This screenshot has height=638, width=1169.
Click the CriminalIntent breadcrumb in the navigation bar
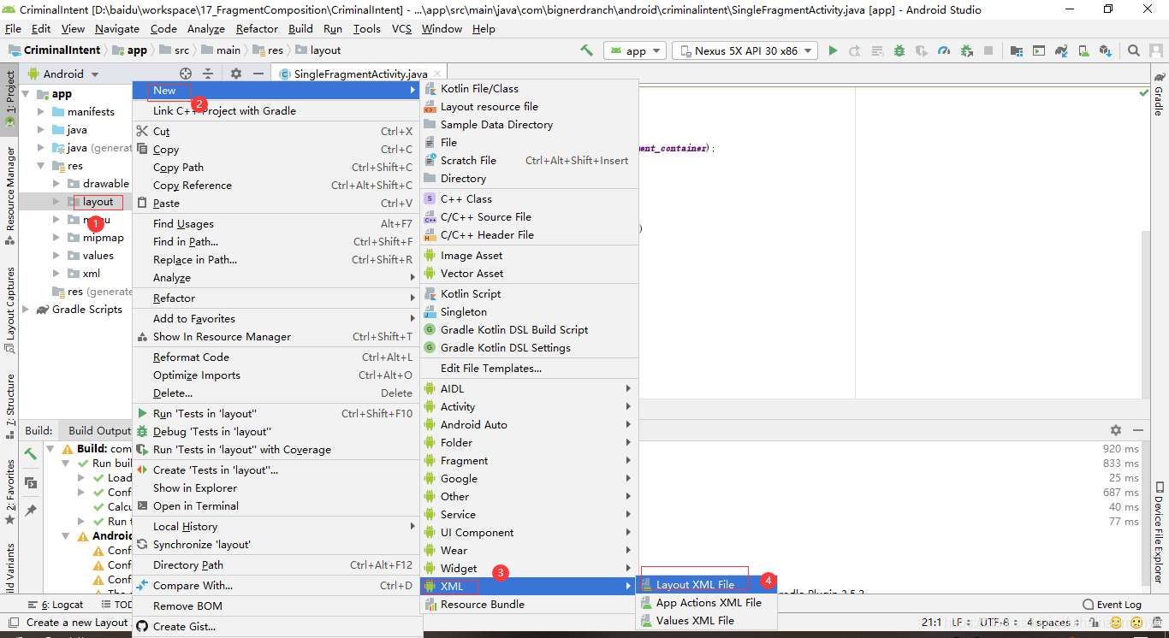pyautogui.click(x=53, y=50)
